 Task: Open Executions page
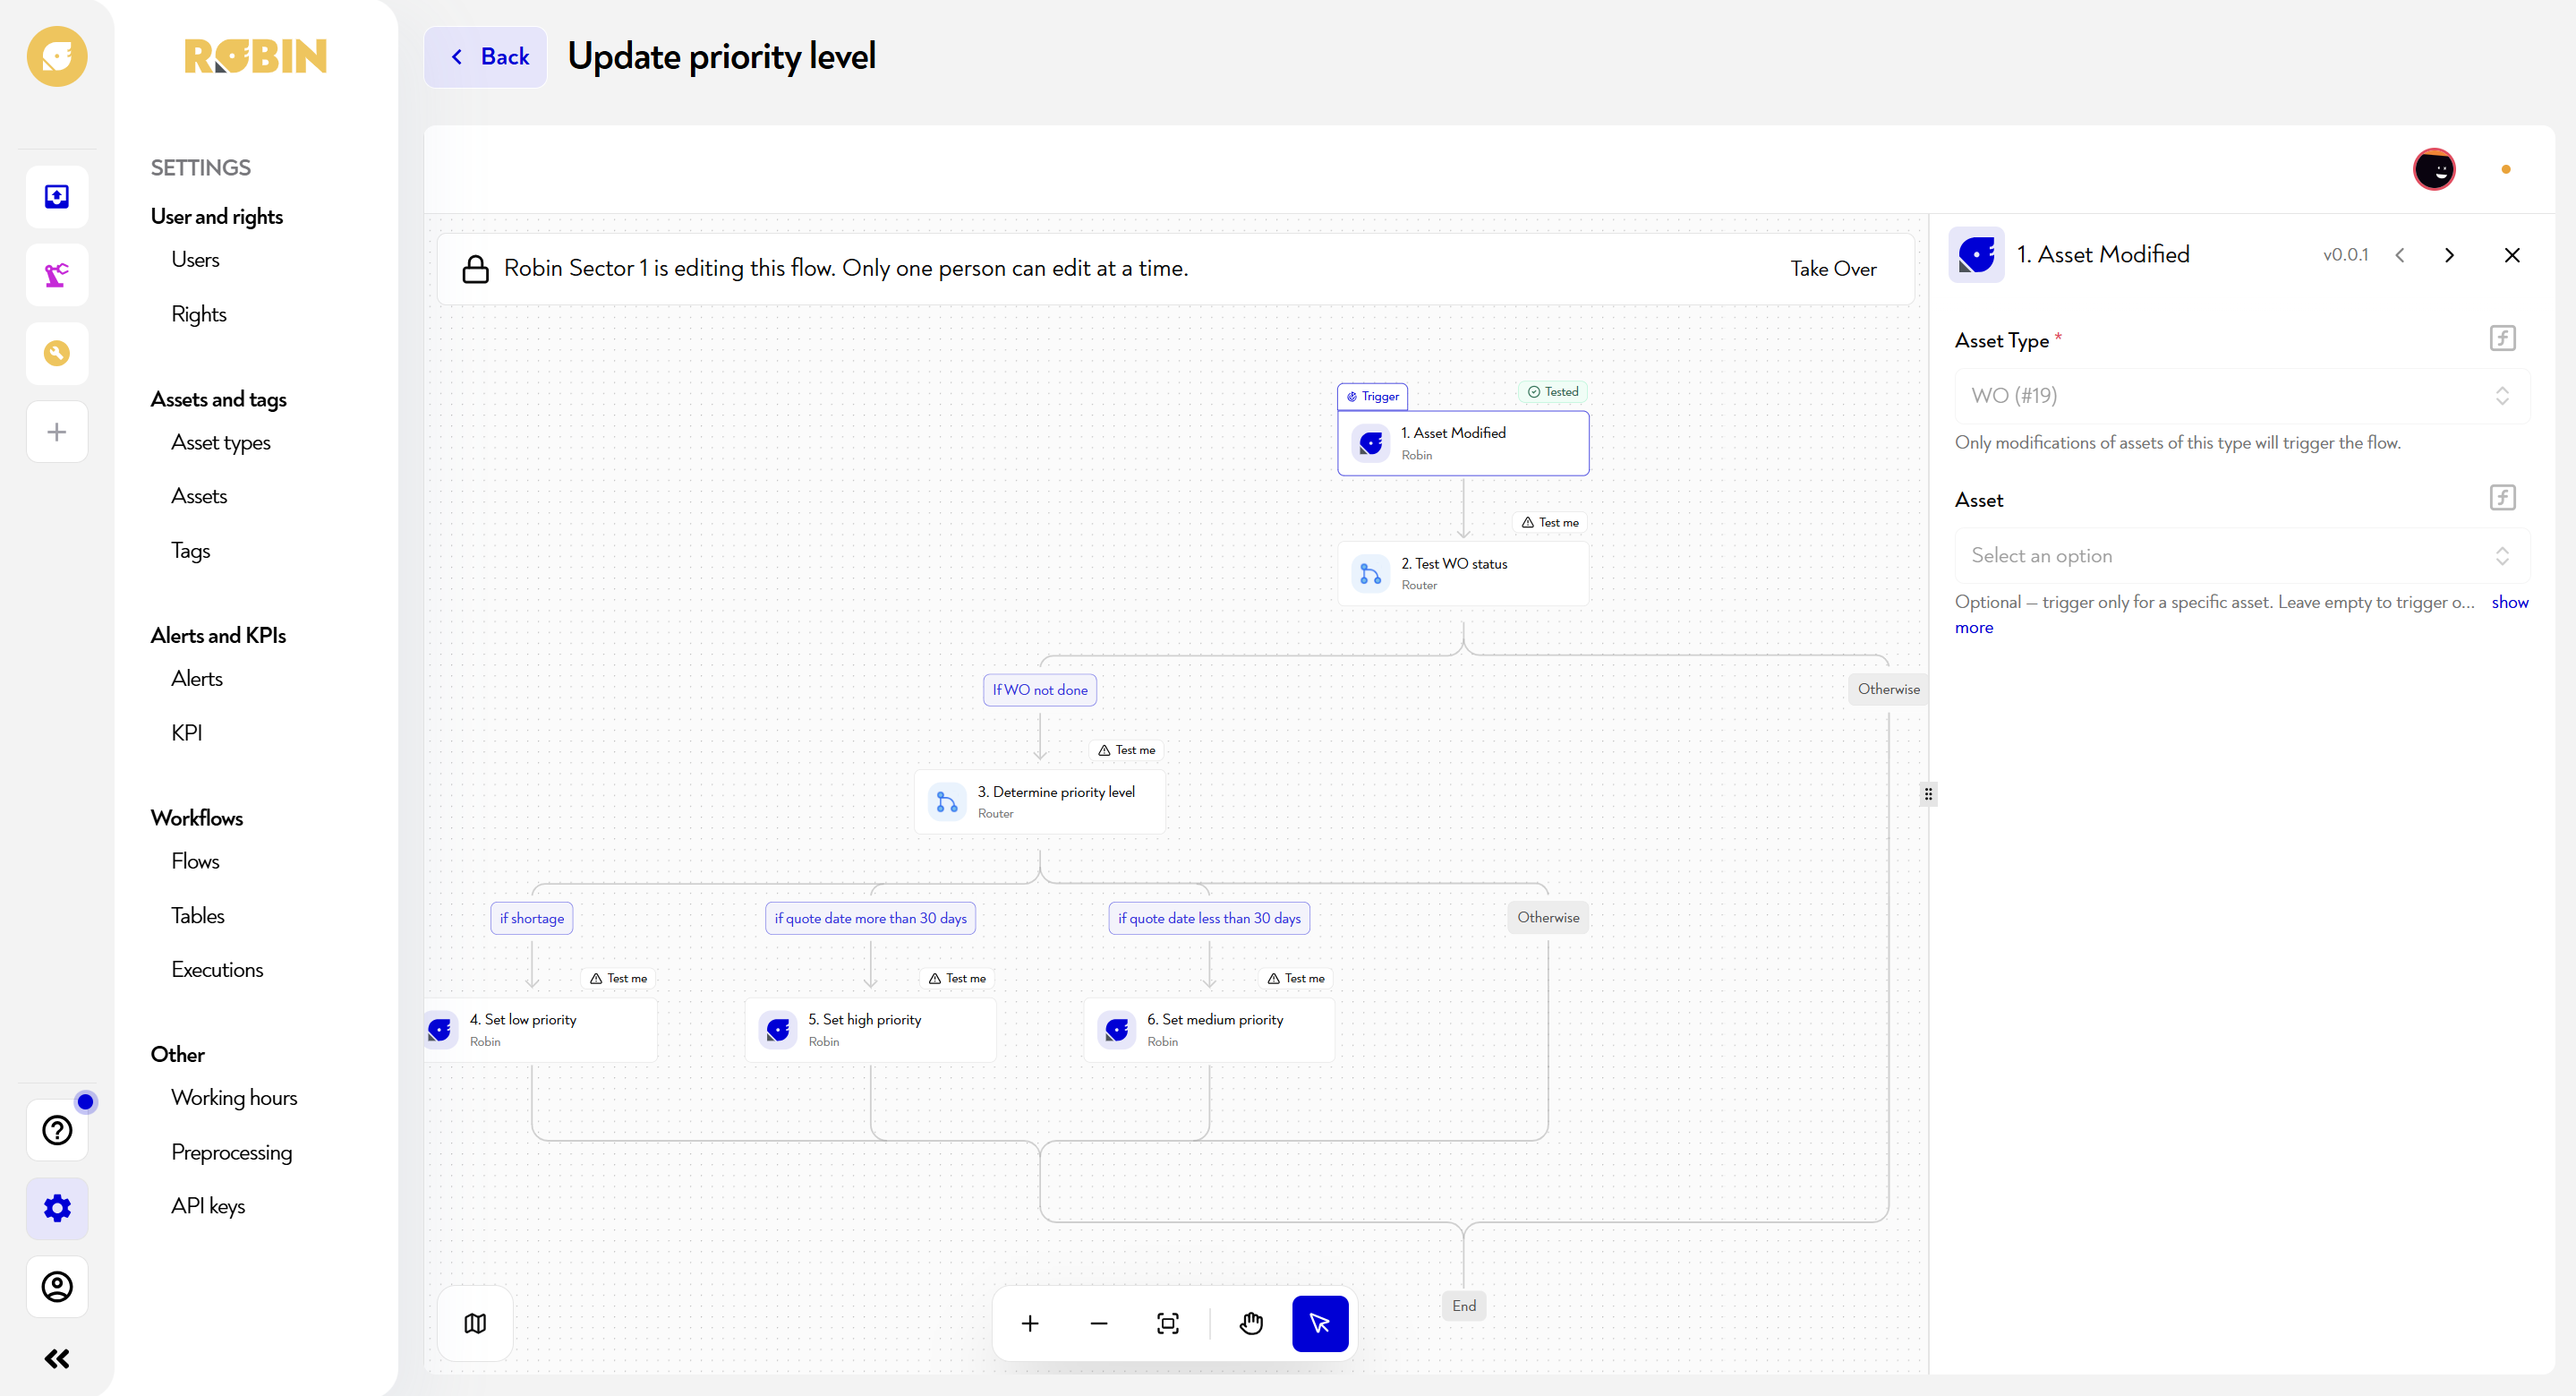[217, 970]
